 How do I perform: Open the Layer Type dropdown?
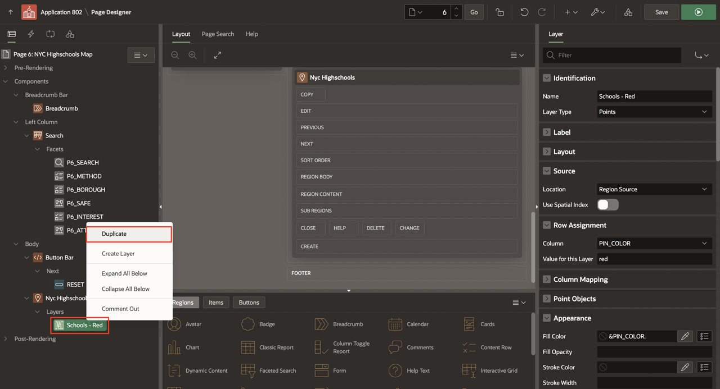coord(654,112)
